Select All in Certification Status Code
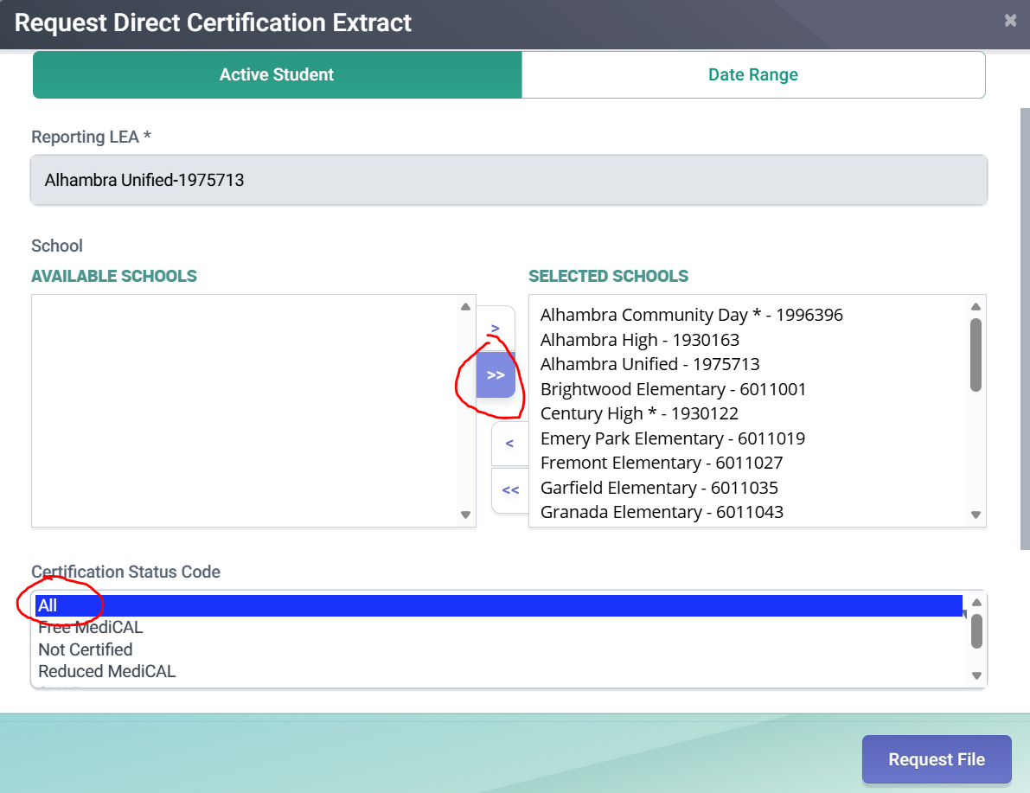 point(499,605)
